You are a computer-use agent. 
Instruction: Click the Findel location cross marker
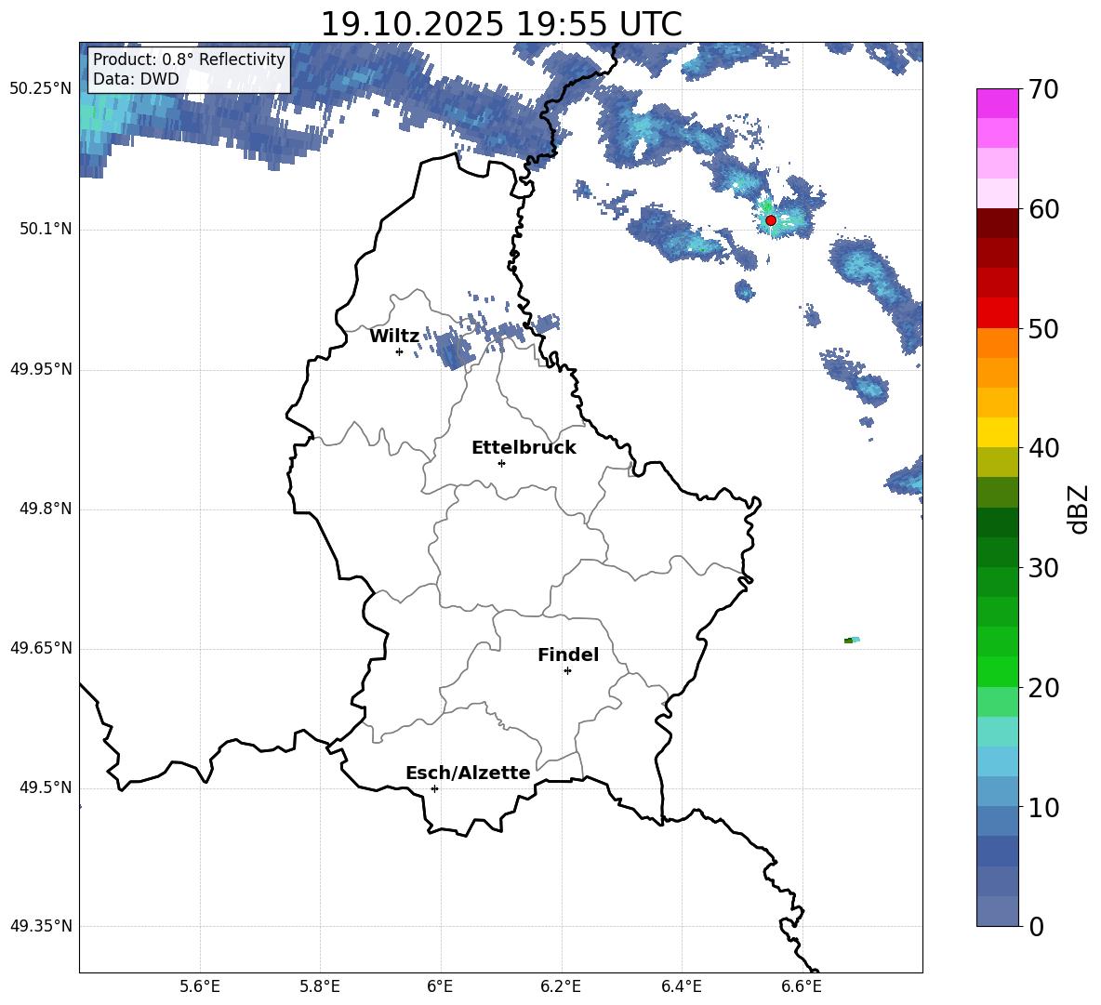point(567,671)
